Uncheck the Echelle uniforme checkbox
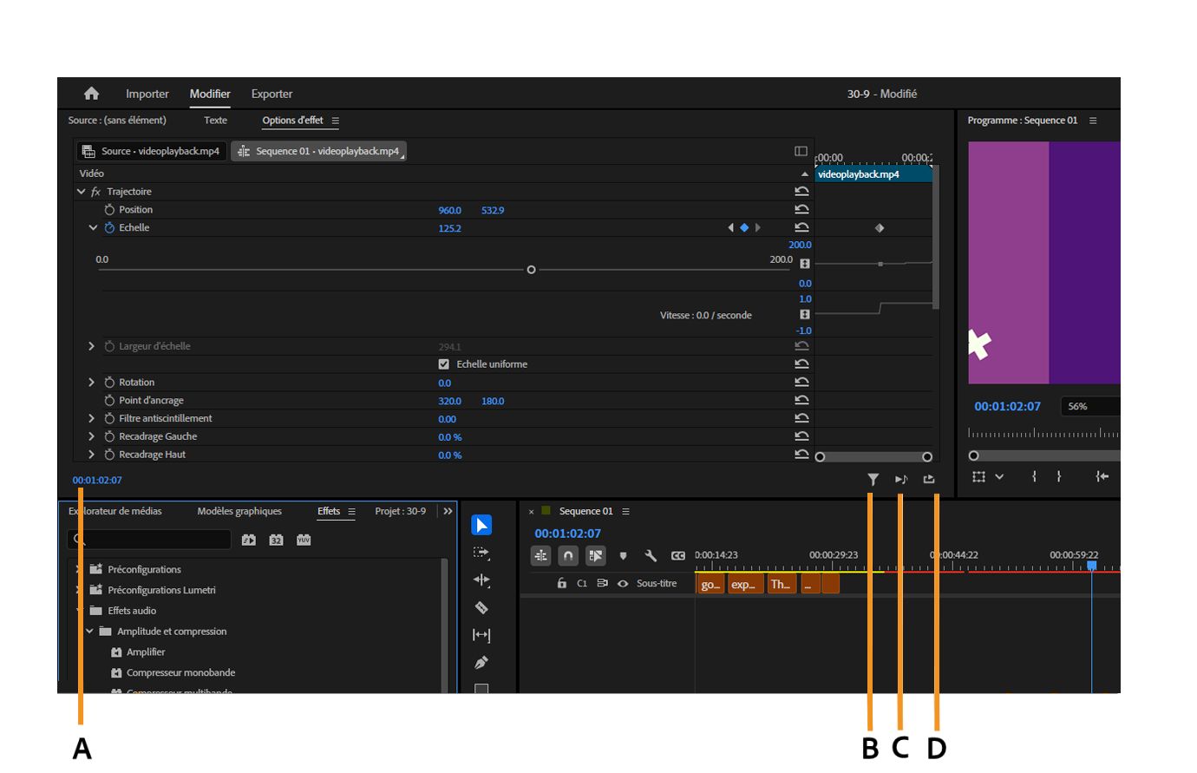The image size is (1197, 773). 444,364
